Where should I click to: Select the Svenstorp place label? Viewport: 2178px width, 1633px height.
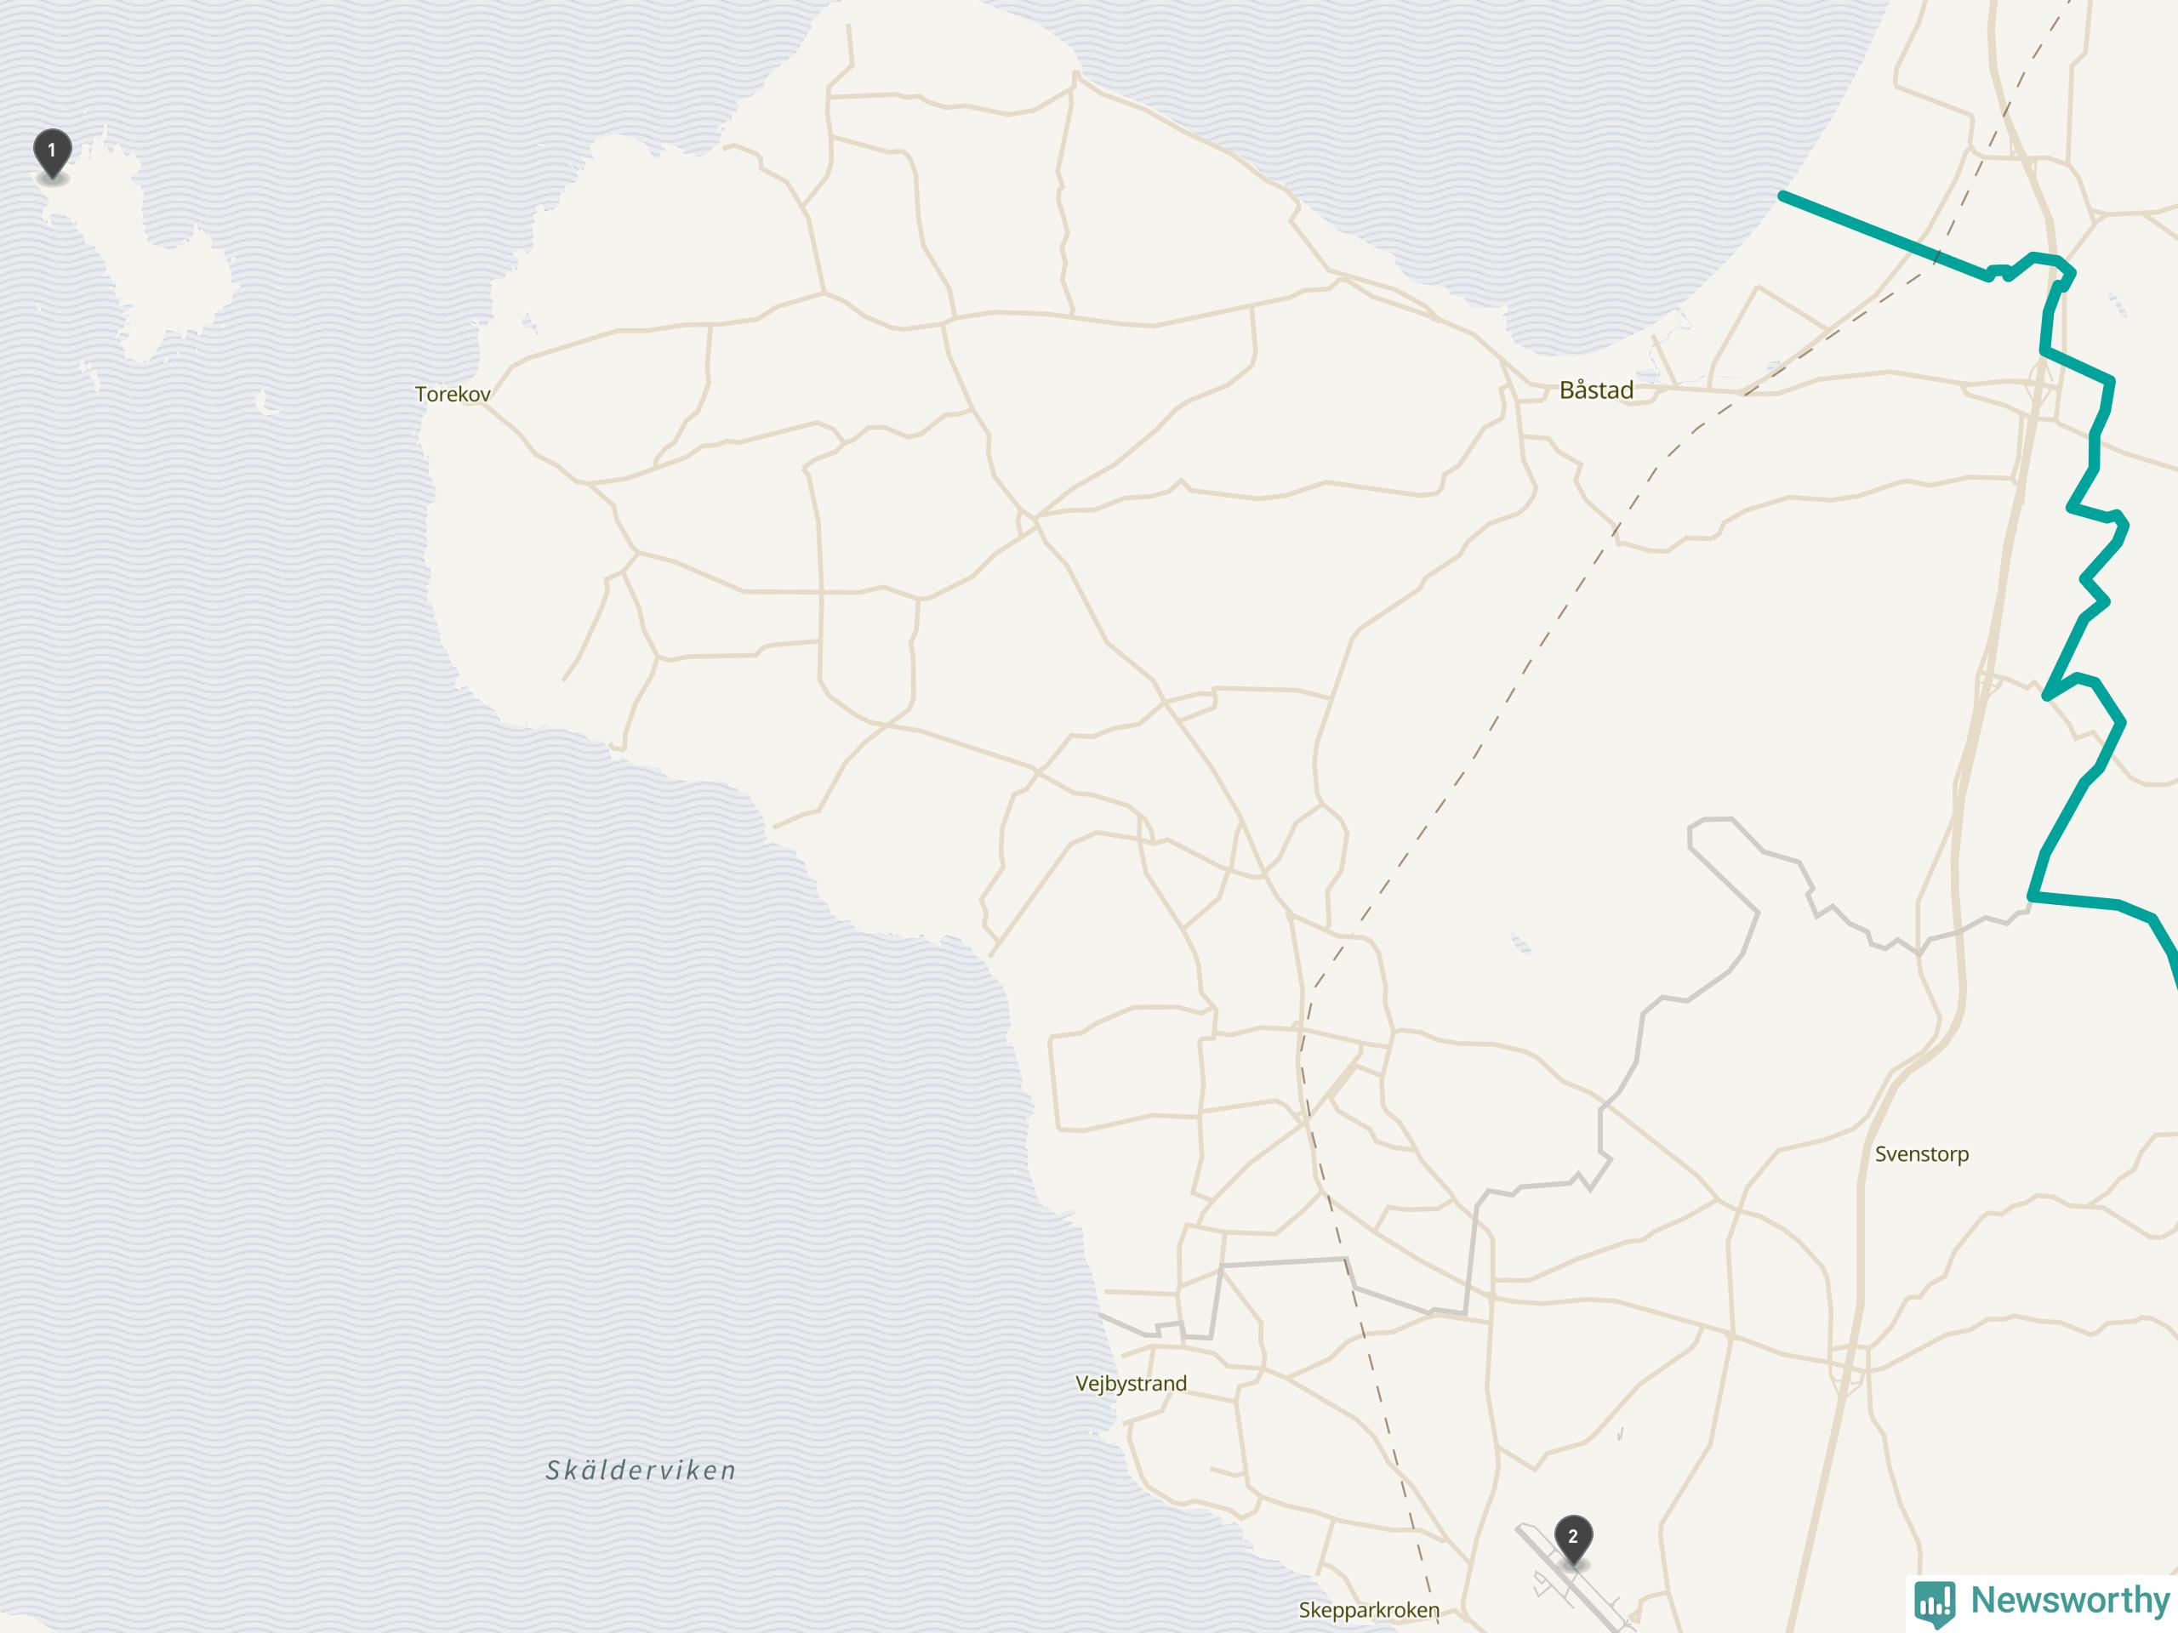(x=1921, y=1153)
